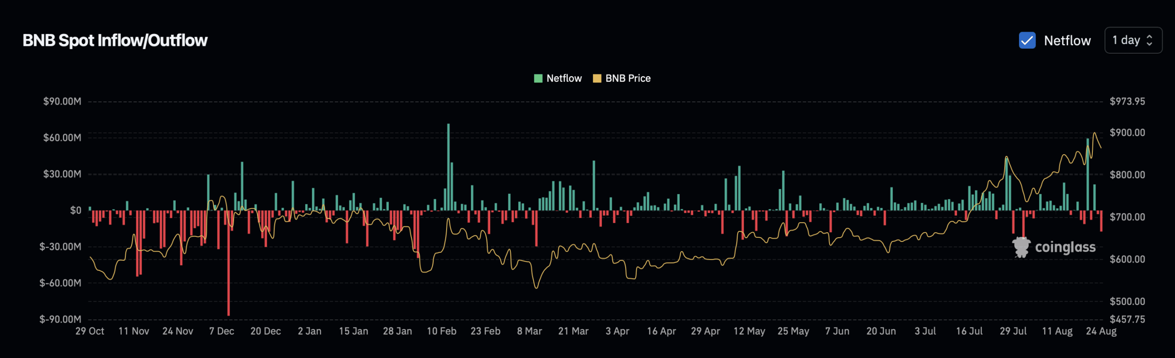Click the $973.95 price label on right axis

coord(1127,101)
